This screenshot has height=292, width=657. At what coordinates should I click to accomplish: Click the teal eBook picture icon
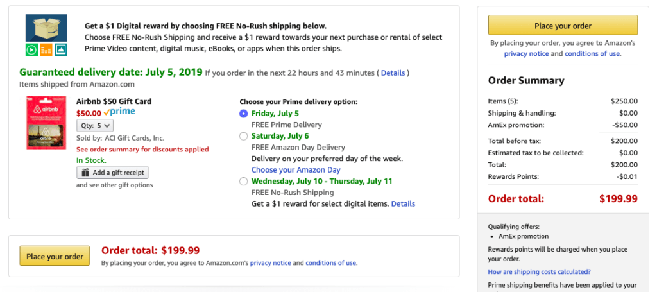61,50
